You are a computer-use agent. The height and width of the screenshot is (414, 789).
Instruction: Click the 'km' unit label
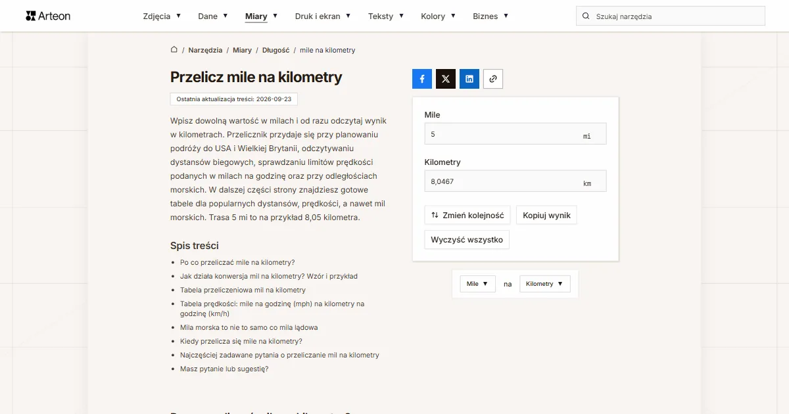tap(587, 184)
